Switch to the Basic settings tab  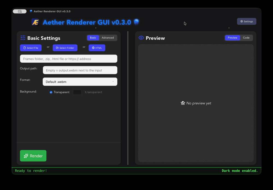[x=93, y=38]
